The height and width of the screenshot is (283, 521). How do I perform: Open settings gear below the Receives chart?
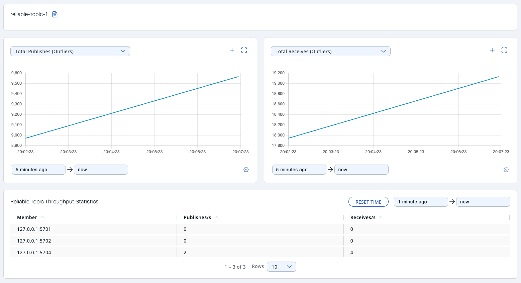[506, 170]
